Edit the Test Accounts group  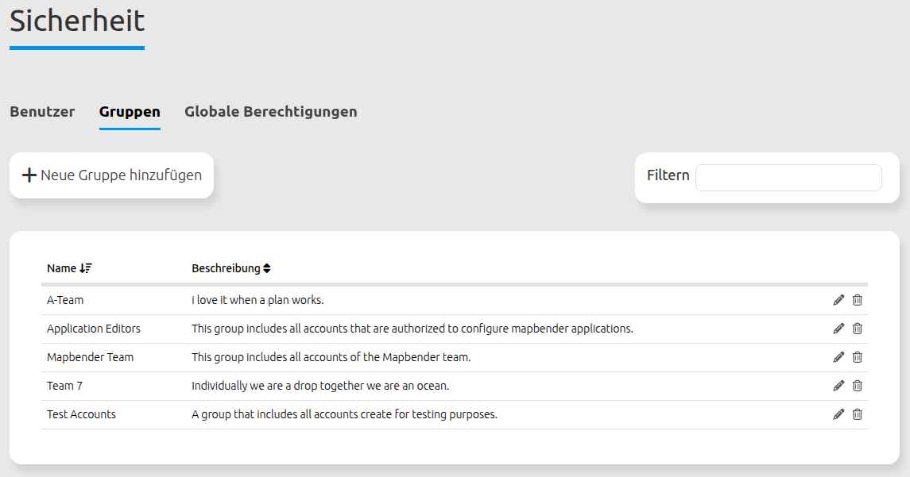point(838,414)
